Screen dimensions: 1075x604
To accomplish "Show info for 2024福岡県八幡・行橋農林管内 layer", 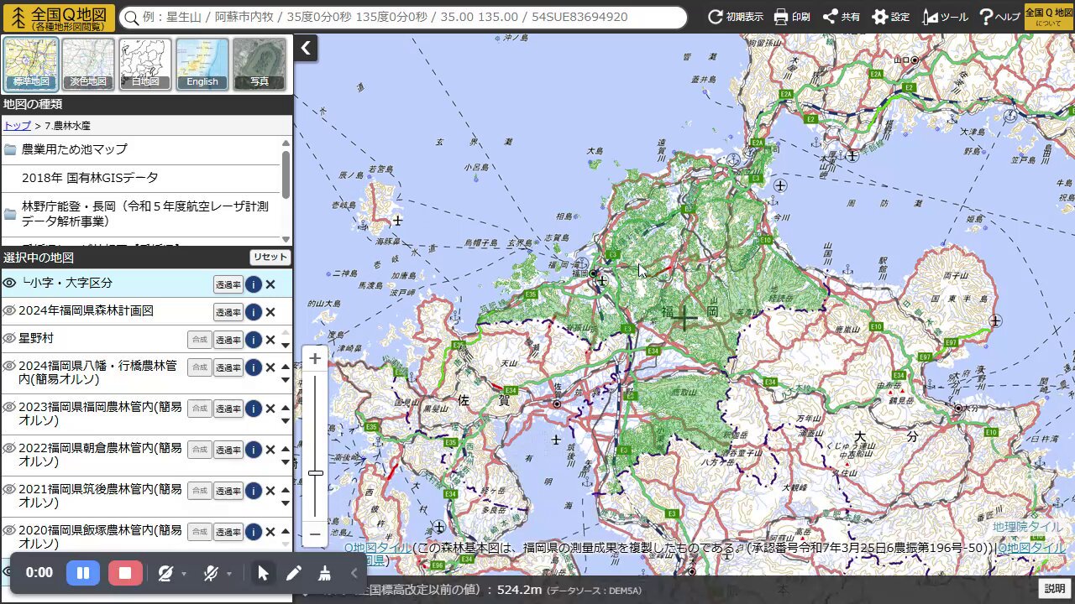I will pos(254,367).
